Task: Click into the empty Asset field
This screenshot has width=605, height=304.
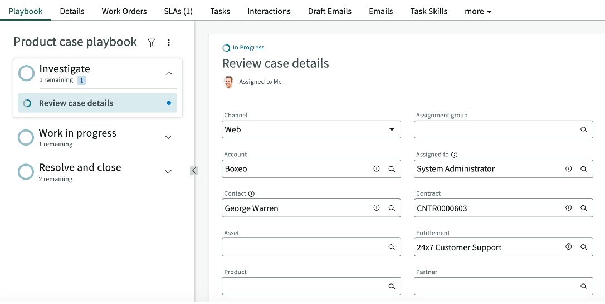Action: coord(311,247)
